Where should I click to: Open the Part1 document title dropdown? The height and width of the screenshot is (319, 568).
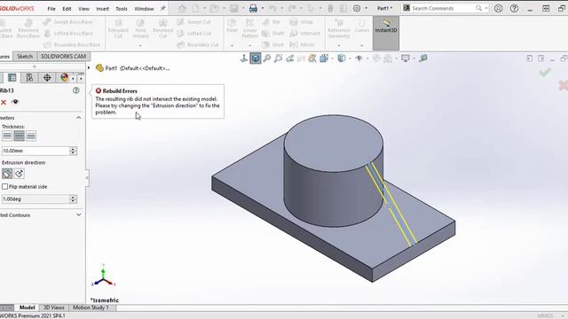click(x=384, y=8)
